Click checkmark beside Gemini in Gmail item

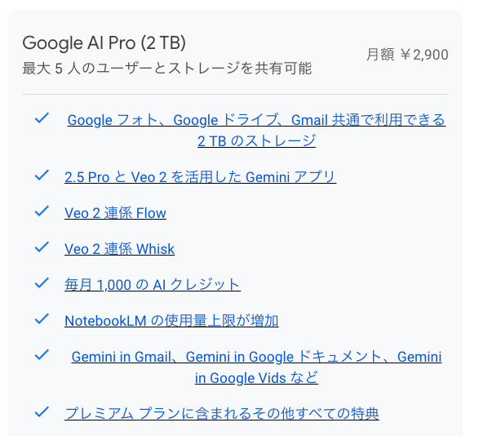click(42, 355)
